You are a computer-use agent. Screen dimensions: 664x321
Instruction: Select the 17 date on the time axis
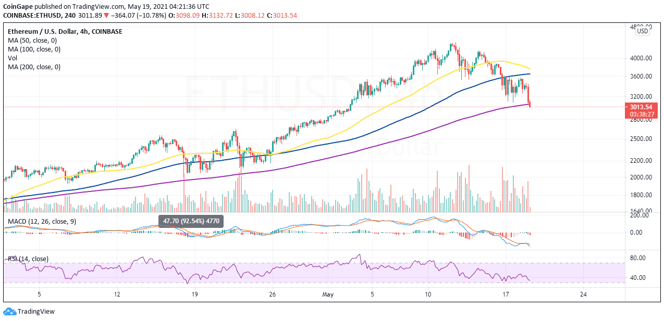tap(505, 294)
